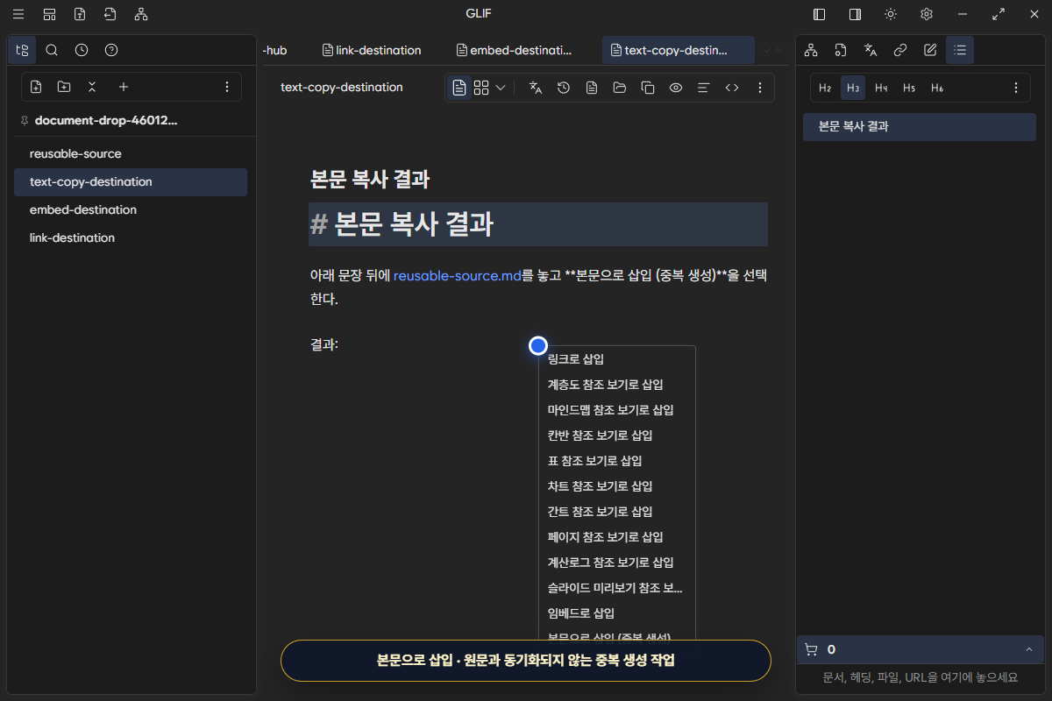Create a new document in sidebar
The height and width of the screenshot is (701, 1052).
click(36, 87)
